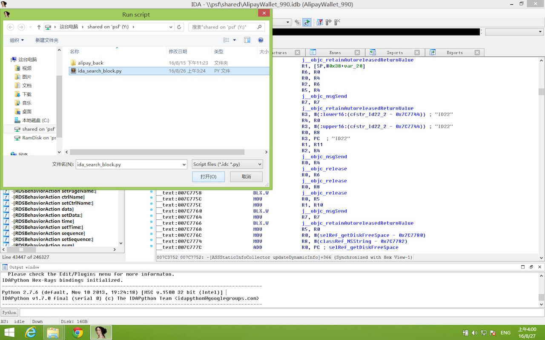Viewport: 545px width, 340px height.
Task: Click 取消 to cancel the dialog
Action: pos(246,176)
